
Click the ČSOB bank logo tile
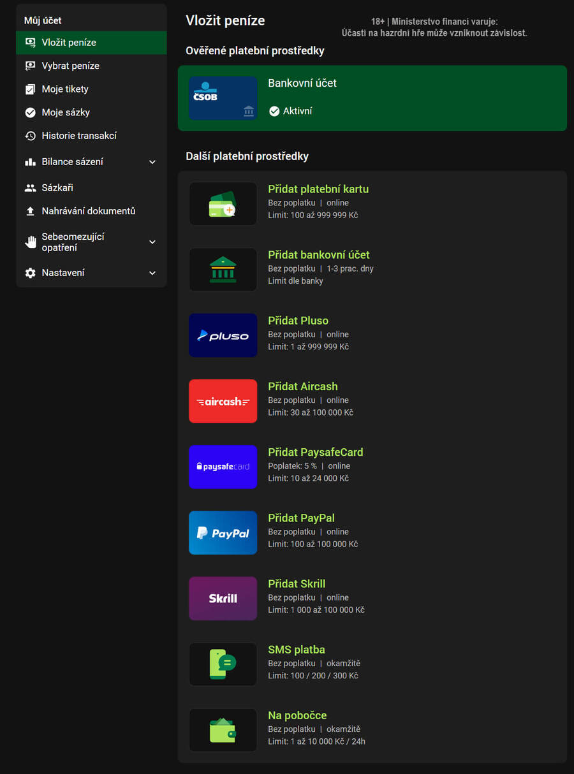tap(223, 98)
